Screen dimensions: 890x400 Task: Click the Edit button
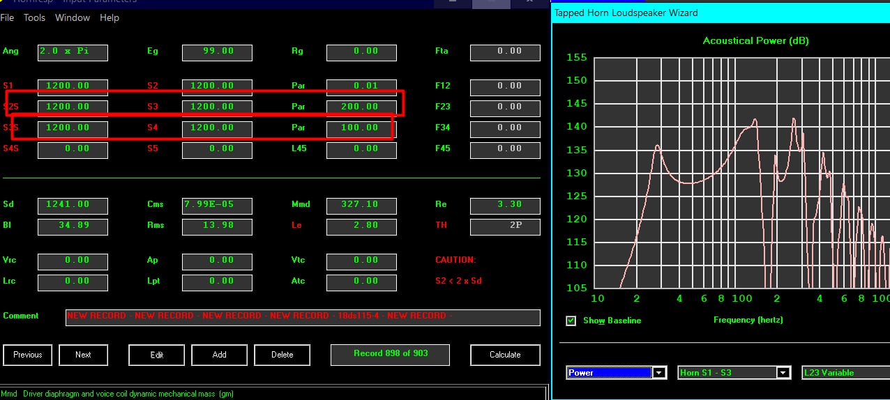pyautogui.click(x=157, y=355)
